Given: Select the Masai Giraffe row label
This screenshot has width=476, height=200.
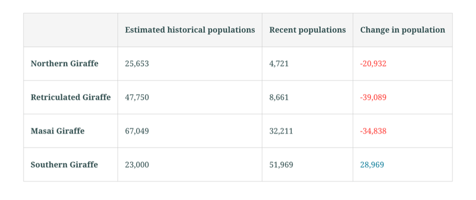Looking at the screenshot, I should click(57, 131).
